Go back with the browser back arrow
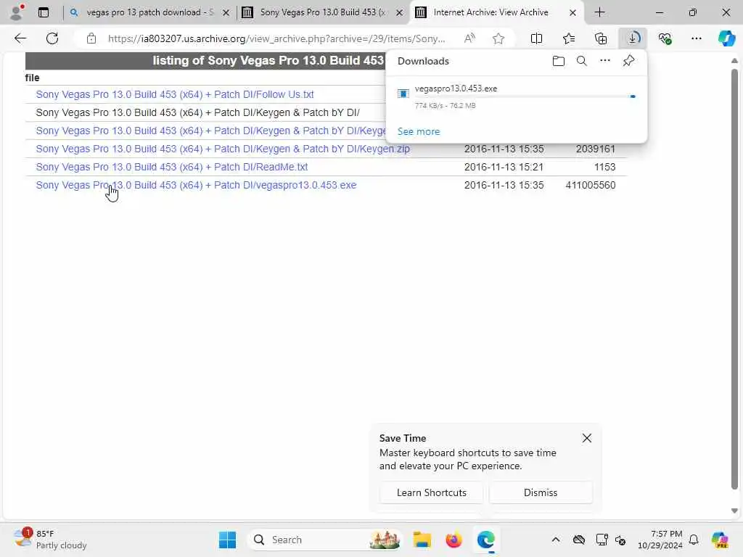This screenshot has width=743, height=557. point(20,38)
